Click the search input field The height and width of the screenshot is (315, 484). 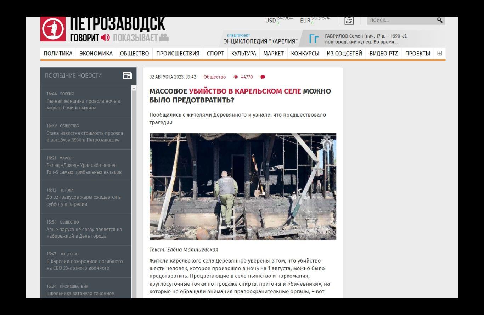(401, 20)
